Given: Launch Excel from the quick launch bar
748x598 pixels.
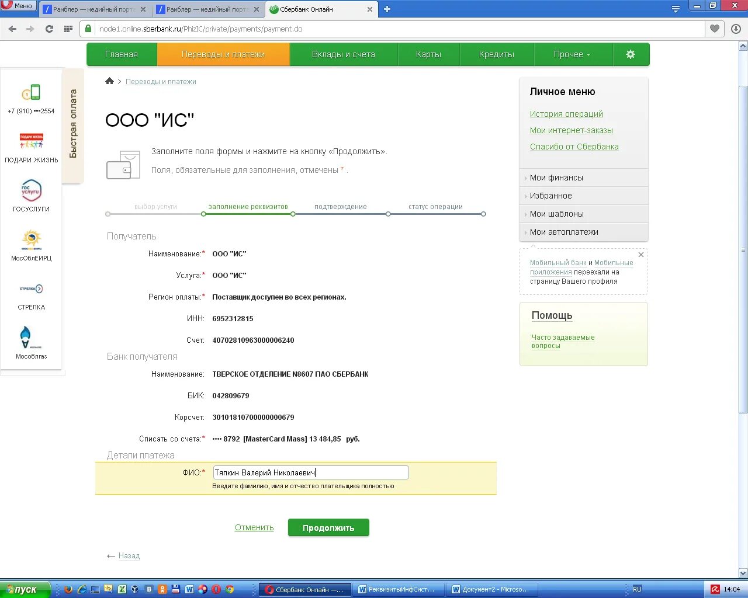Looking at the screenshot, I should click(x=122, y=589).
